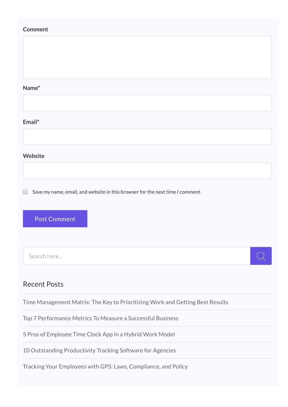Click the Recent Posts heading
Viewport: 288px width, 407px height.
[43, 284]
